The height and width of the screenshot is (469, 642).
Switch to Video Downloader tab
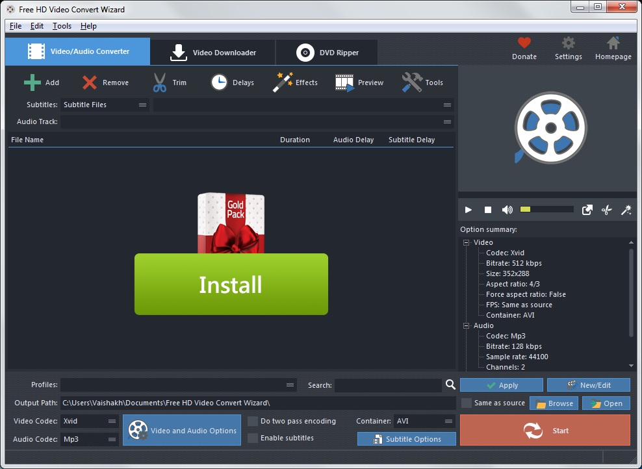coord(213,53)
